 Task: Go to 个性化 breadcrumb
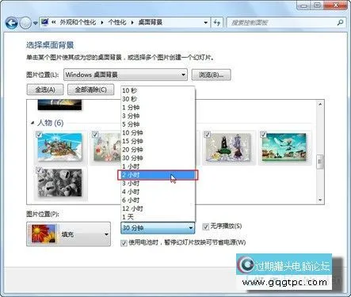[117, 22]
